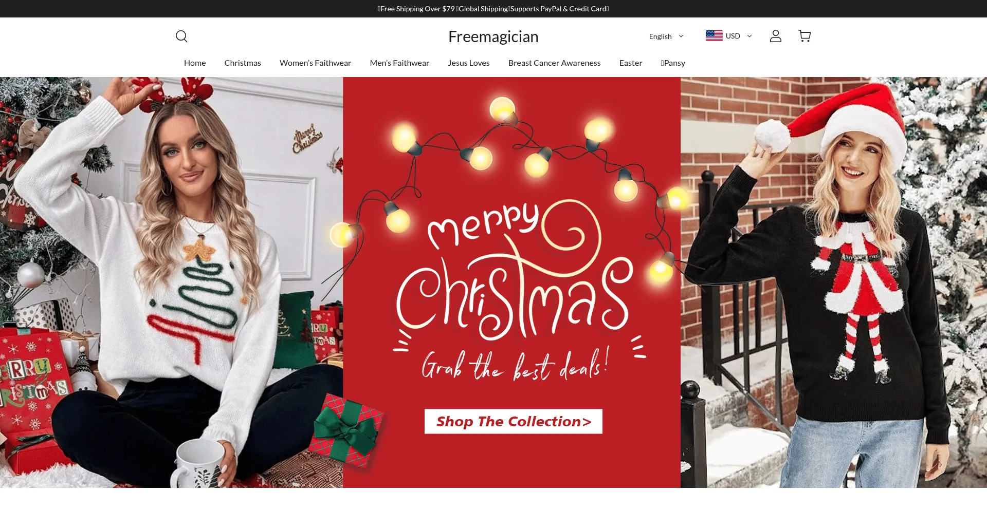The image size is (987, 510).
Task: Open the shopping cart icon
Action: (x=805, y=36)
